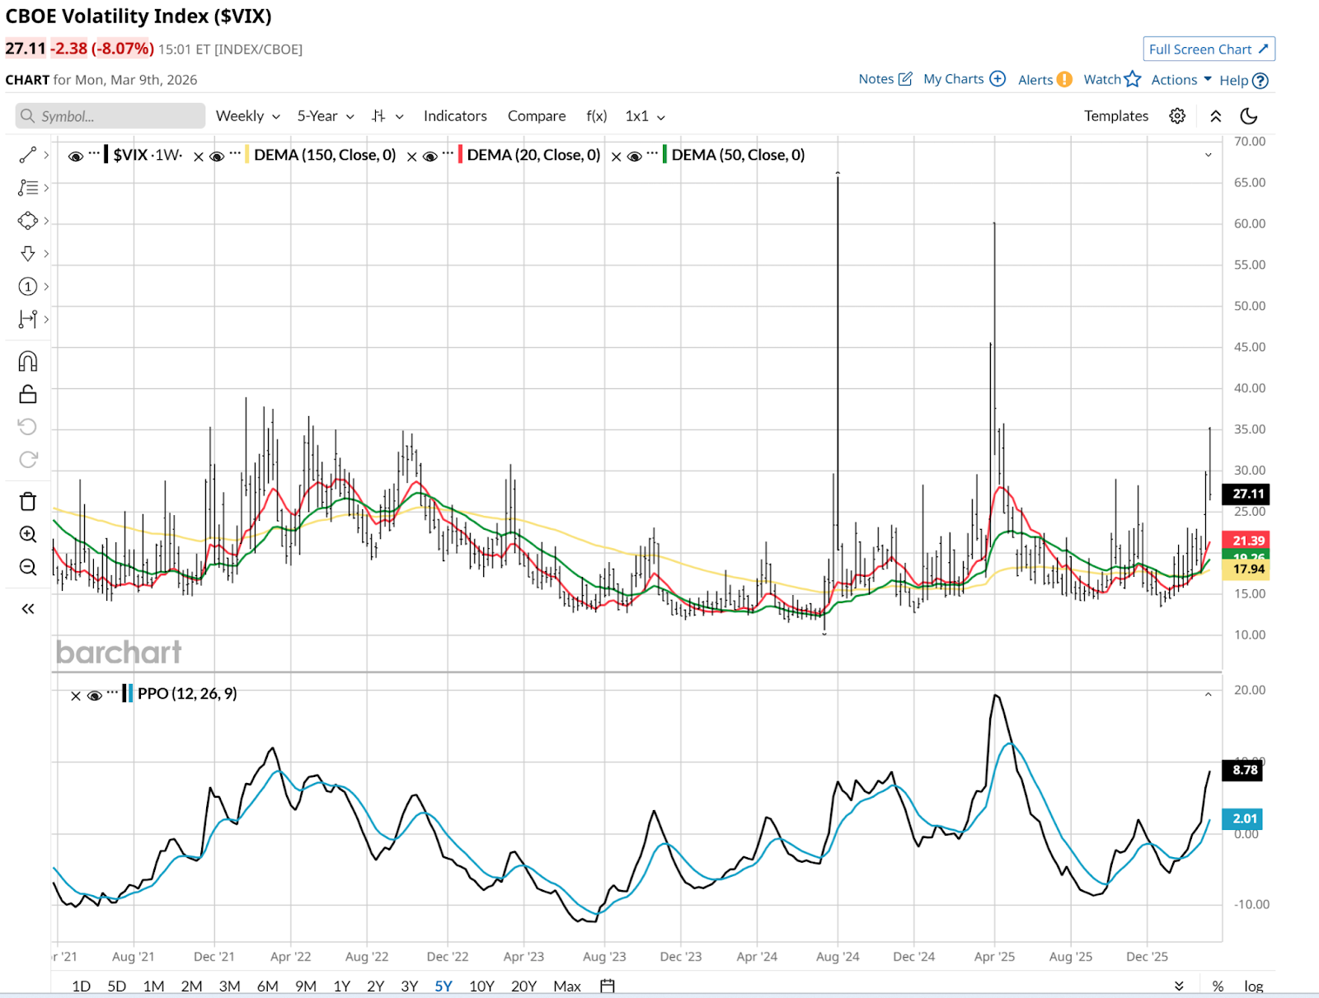Zoom out using the magnifier minus icon
This screenshot has width=1319, height=998.
click(27, 567)
